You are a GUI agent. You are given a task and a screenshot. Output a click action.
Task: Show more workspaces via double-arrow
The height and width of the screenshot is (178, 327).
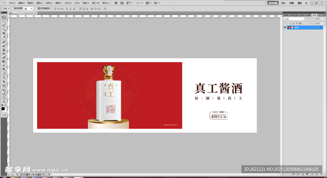306,3
